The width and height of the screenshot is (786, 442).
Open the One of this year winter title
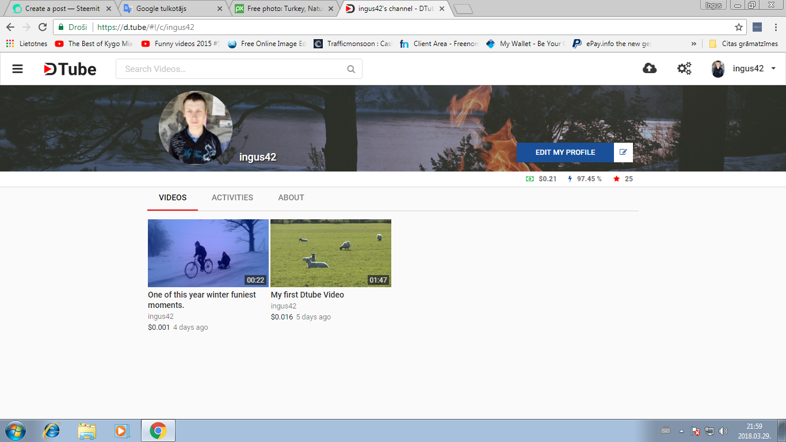click(202, 300)
